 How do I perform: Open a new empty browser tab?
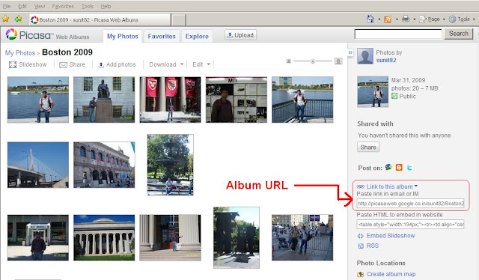point(178,20)
